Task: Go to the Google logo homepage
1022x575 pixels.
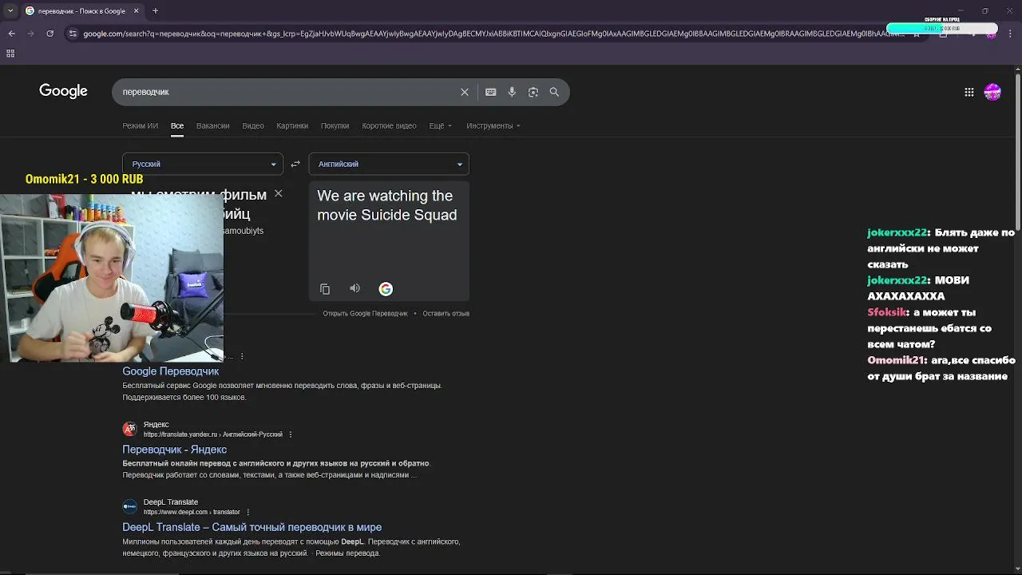Action: tap(63, 91)
